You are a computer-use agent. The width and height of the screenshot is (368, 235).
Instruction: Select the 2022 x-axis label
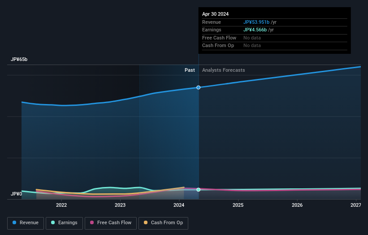61,205
